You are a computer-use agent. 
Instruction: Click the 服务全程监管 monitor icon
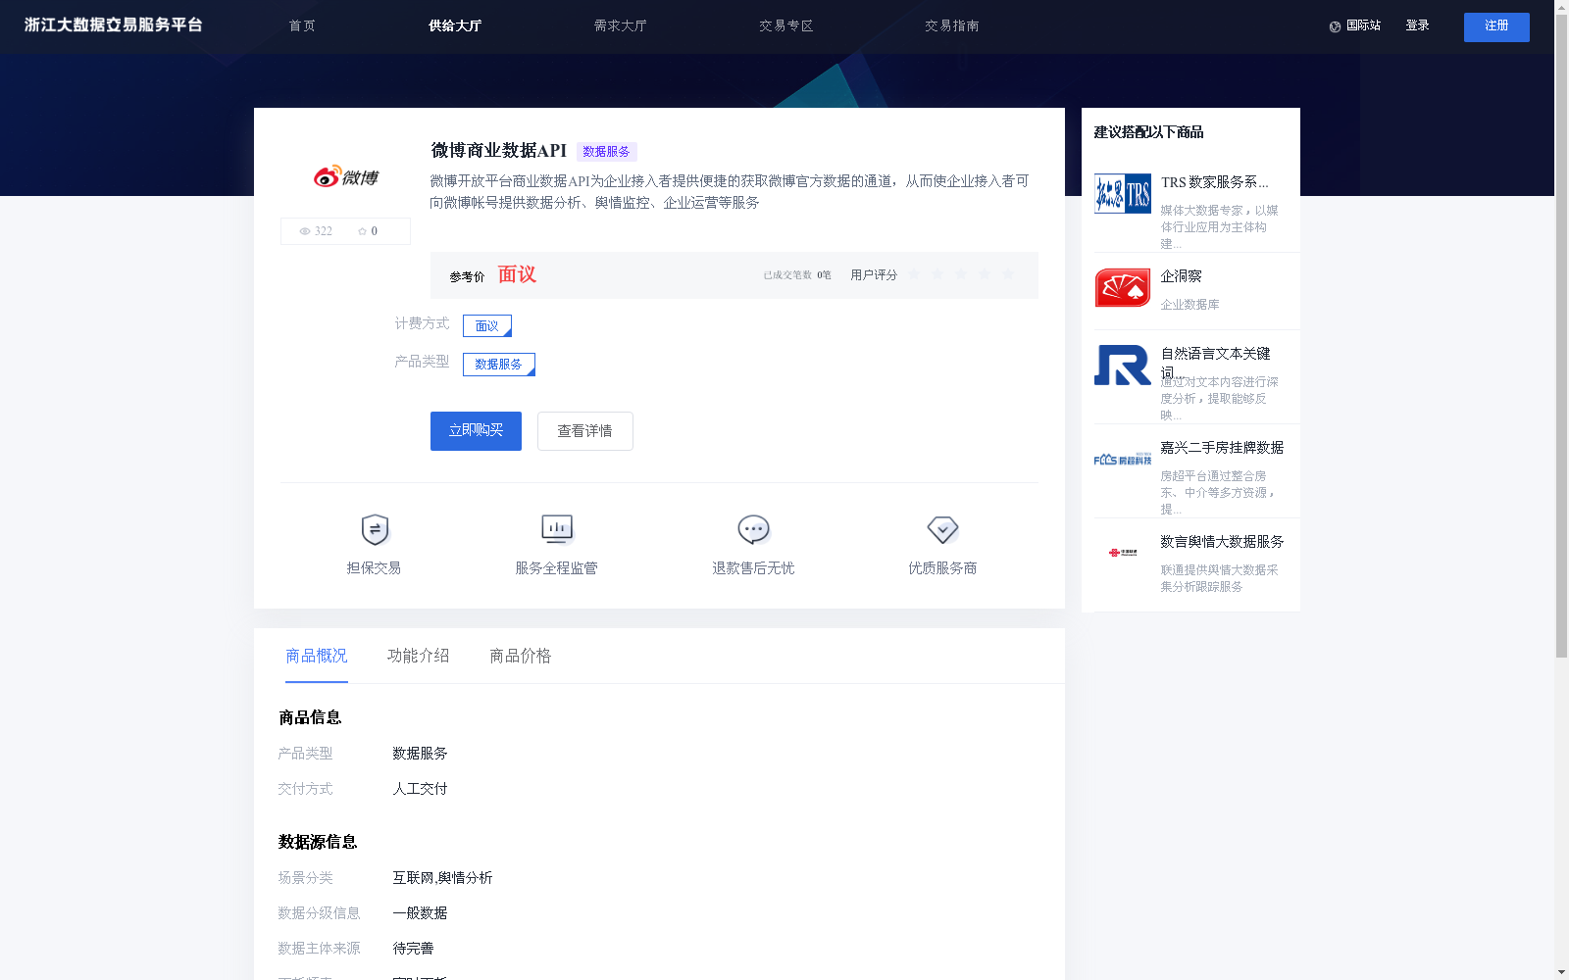tap(557, 529)
